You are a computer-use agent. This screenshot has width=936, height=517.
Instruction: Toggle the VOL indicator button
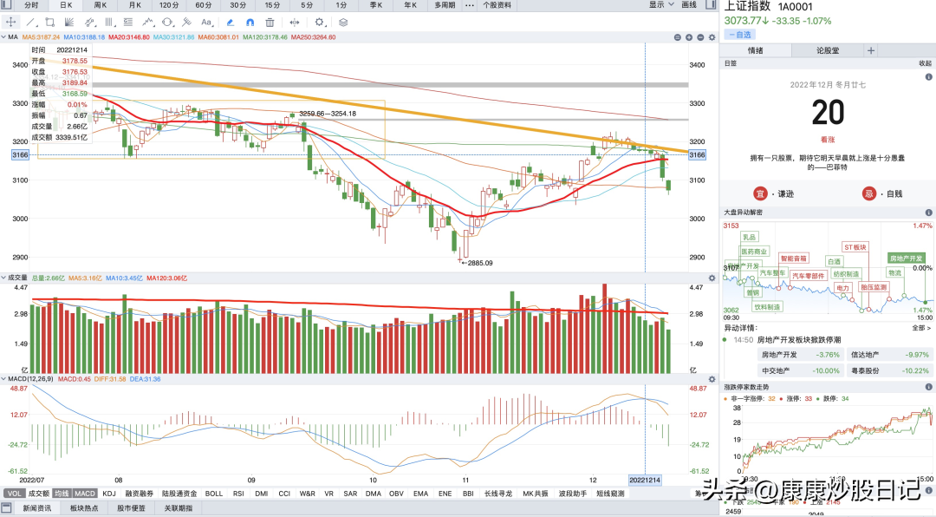(14, 494)
